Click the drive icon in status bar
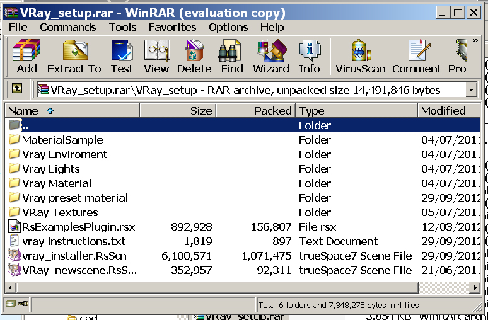The height and width of the screenshot is (320, 488). point(10,303)
